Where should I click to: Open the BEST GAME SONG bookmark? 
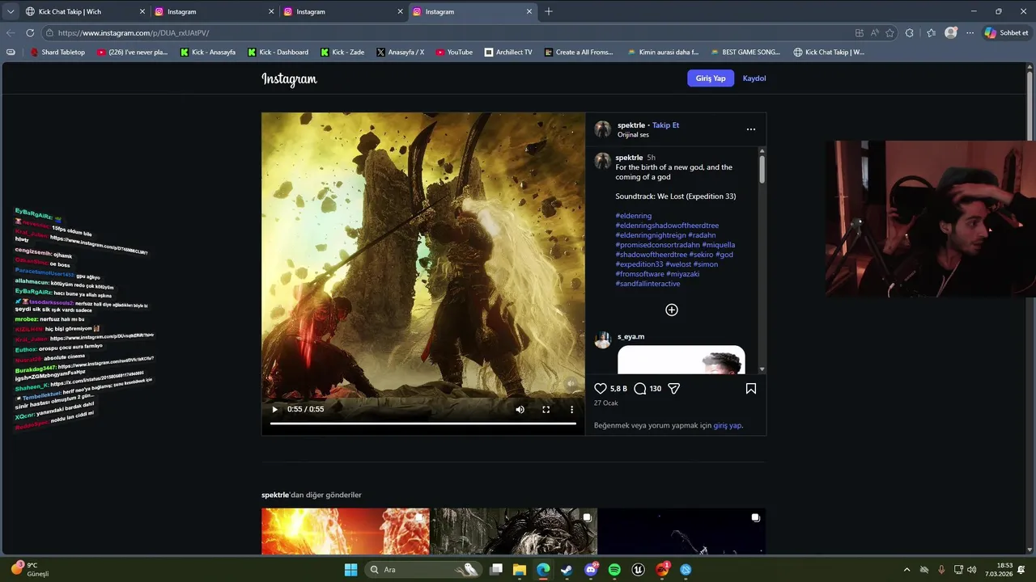[x=745, y=52]
